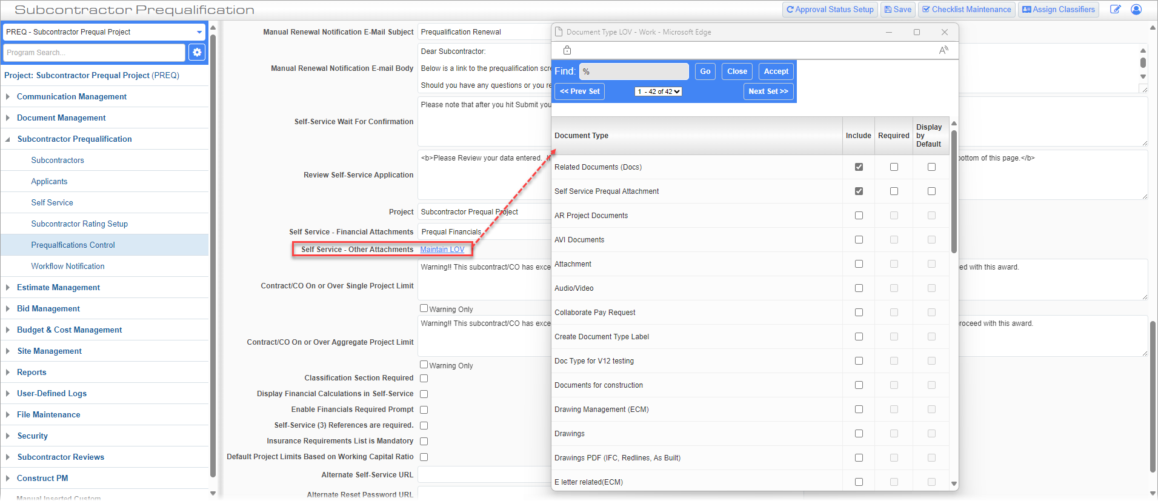Uncheck Include for Self Service Prequal Attachment
The image size is (1158, 501).
coord(859,191)
